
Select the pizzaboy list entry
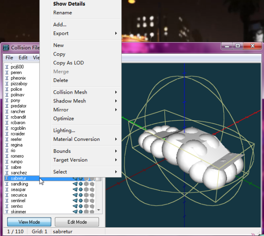(19, 84)
